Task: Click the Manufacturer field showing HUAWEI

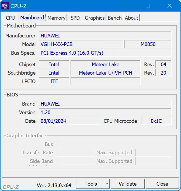Action: click(x=105, y=36)
